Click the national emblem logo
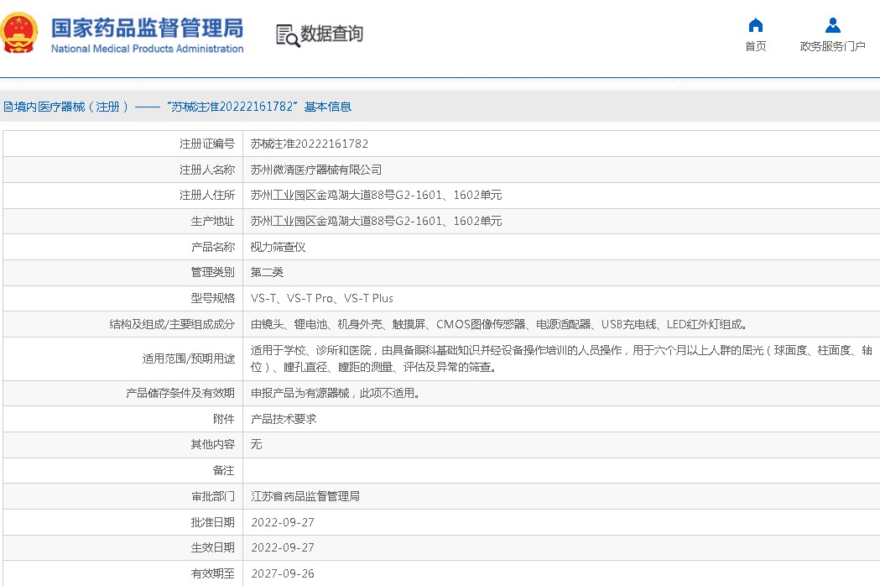 [19, 33]
